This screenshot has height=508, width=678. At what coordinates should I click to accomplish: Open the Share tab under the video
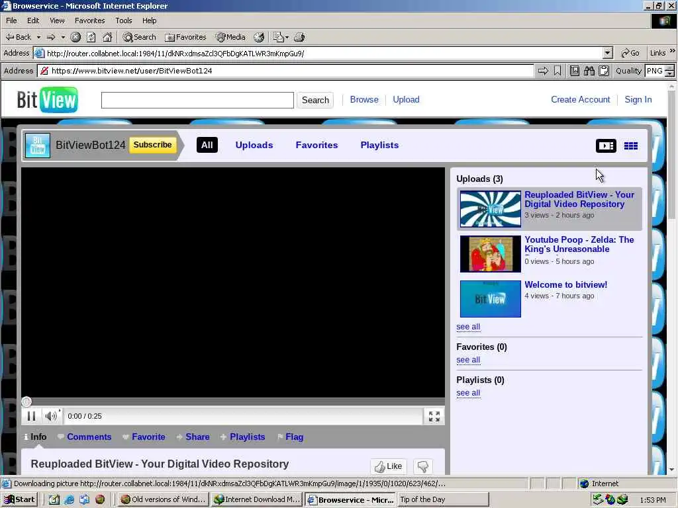[x=193, y=437]
